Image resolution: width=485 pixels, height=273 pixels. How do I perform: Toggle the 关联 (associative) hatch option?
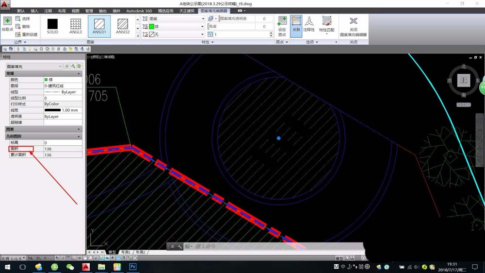pyautogui.click(x=296, y=26)
